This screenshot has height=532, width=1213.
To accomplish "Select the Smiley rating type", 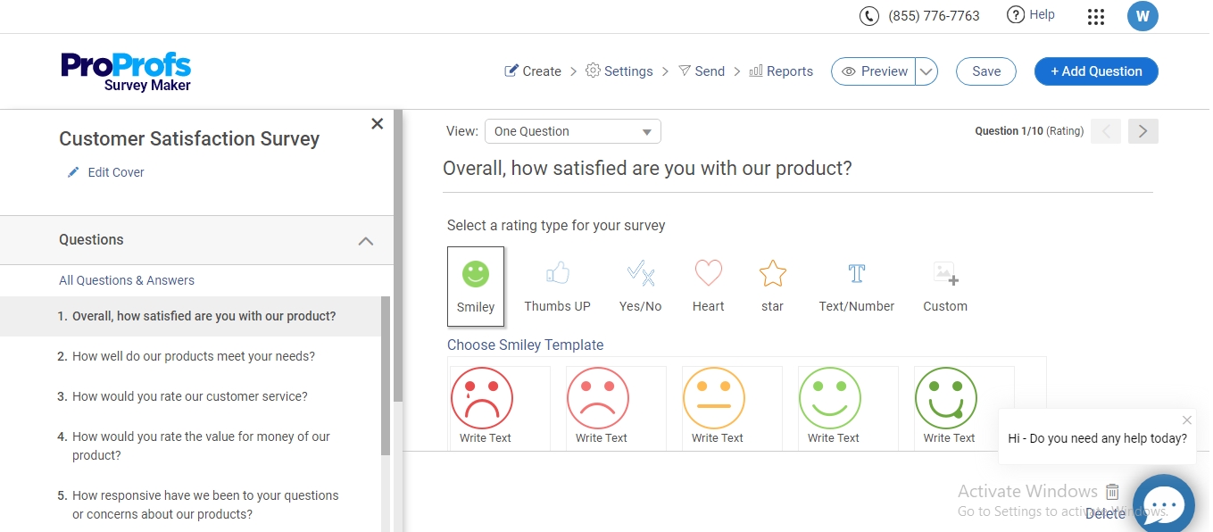I will 476,284.
